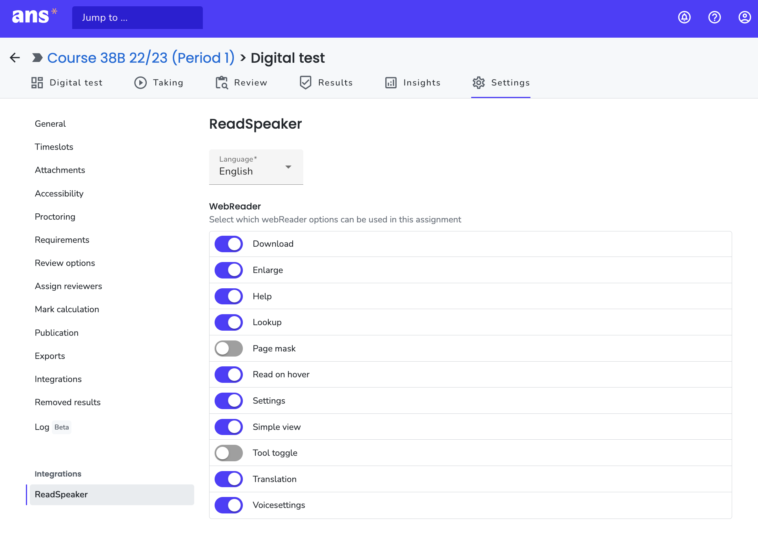Open Proctoring settings

pyautogui.click(x=55, y=217)
